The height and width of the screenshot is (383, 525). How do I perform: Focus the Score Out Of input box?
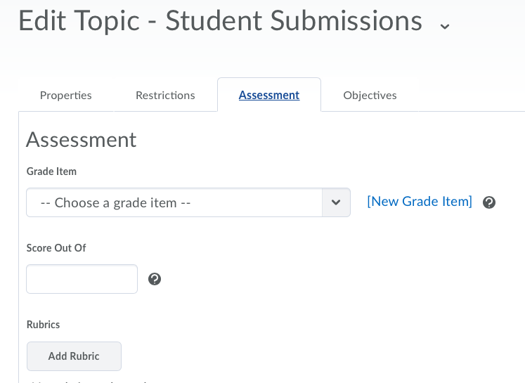(x=82, y=279)
